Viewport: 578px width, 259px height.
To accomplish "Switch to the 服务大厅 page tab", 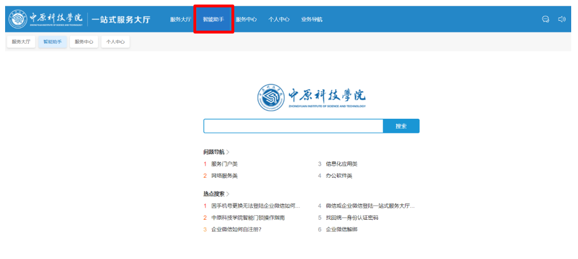I will point(21,42).
